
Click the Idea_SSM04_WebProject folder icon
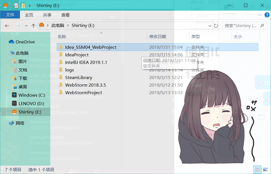61,47
